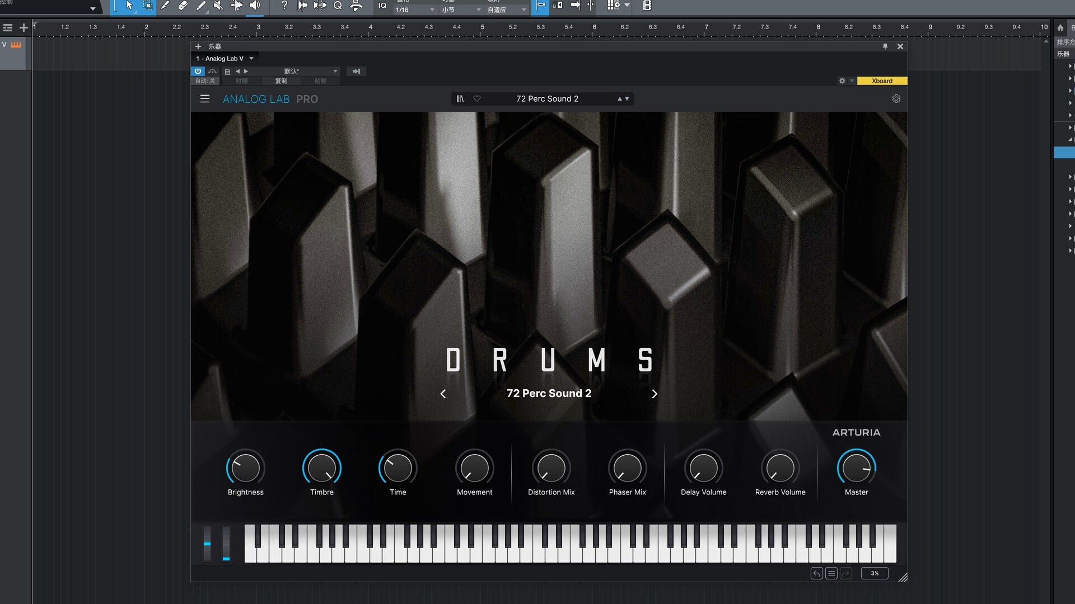Select the Bend tool

pyautogui.click(x=236, y=6)
